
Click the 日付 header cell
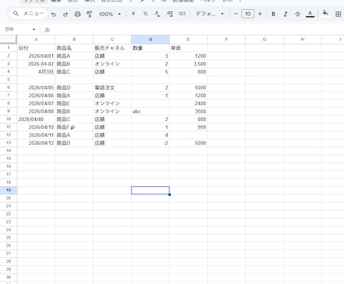(36, 48)
